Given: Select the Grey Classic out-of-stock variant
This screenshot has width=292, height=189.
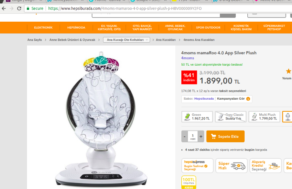Looking at the screenshot, I should [231, 117].
